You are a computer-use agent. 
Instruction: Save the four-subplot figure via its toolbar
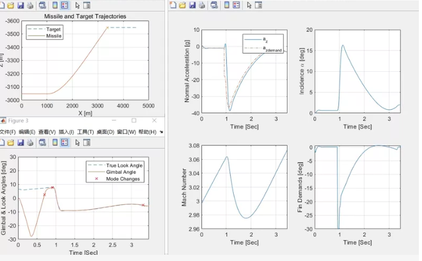(x=192, y=5)
